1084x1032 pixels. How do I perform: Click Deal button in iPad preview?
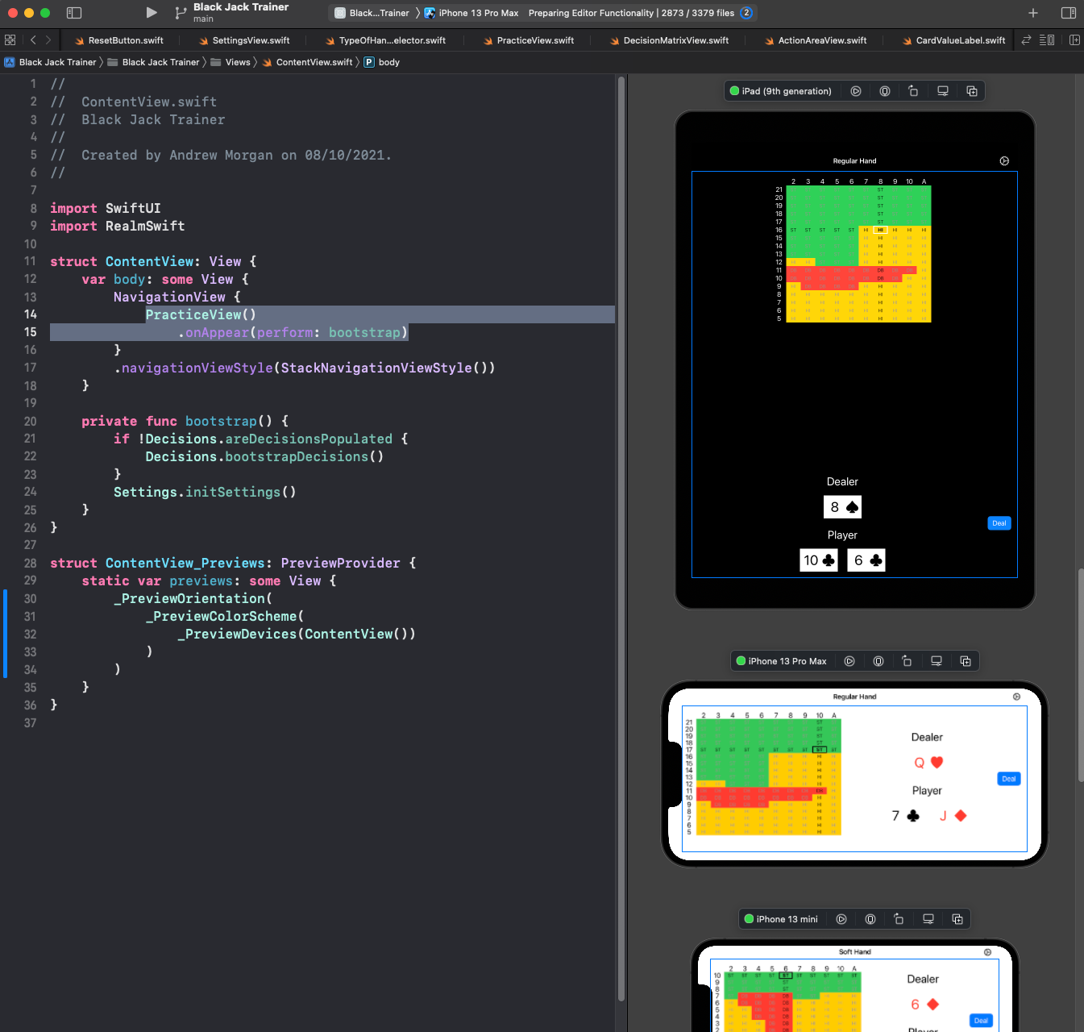pos(999,523)
